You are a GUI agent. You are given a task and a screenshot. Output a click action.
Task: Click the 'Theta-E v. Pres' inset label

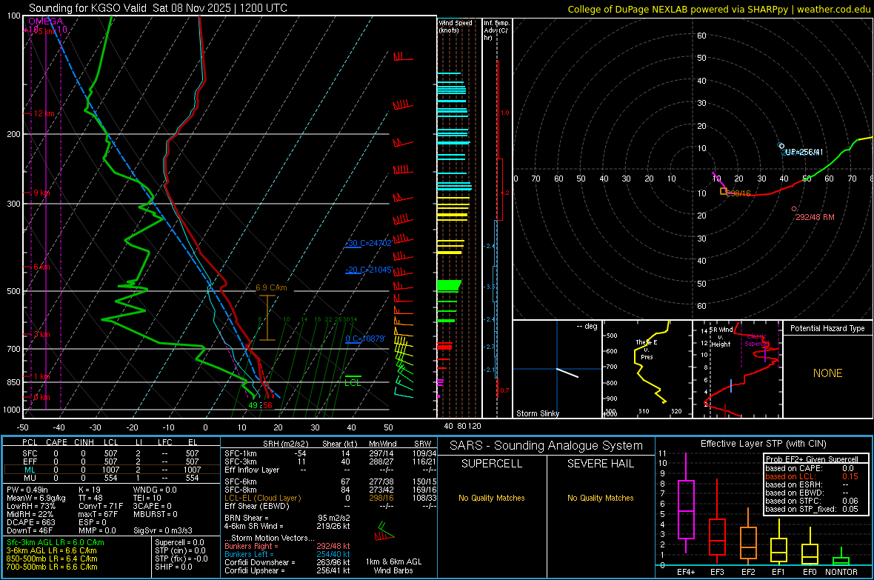point(646,350)
